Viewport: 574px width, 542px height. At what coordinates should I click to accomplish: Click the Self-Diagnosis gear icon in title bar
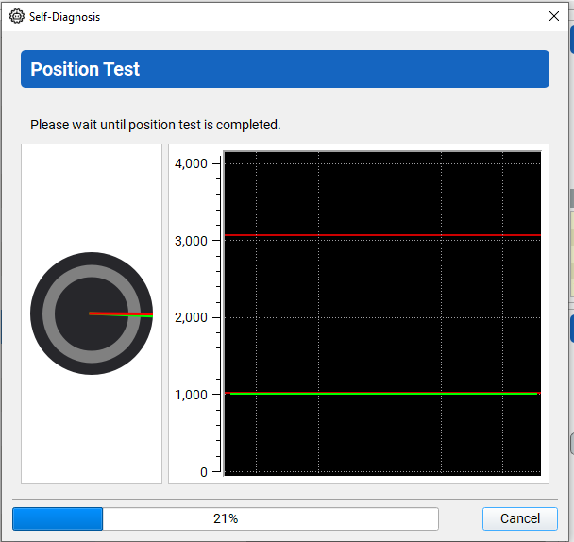[x=17, y=16]
